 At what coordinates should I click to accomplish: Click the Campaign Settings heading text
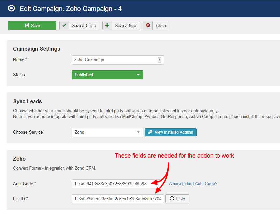(x=36, y=49)
